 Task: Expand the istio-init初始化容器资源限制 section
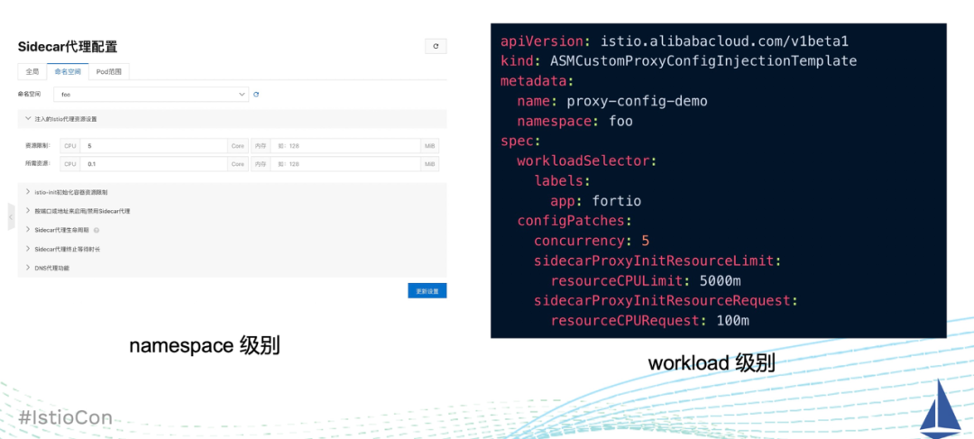click(x=232, y=193)
